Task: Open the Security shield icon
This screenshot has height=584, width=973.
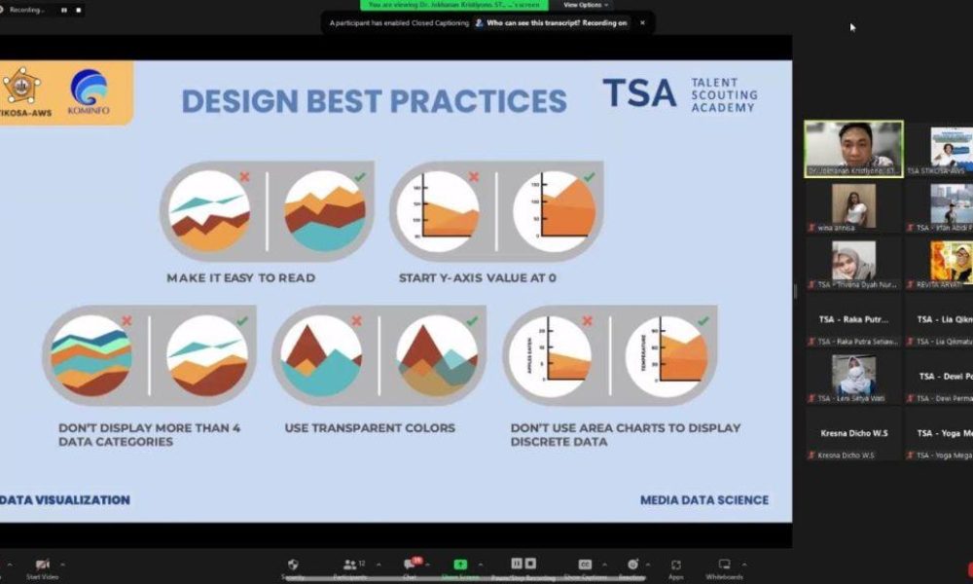Action: click(x=293, y=565)
